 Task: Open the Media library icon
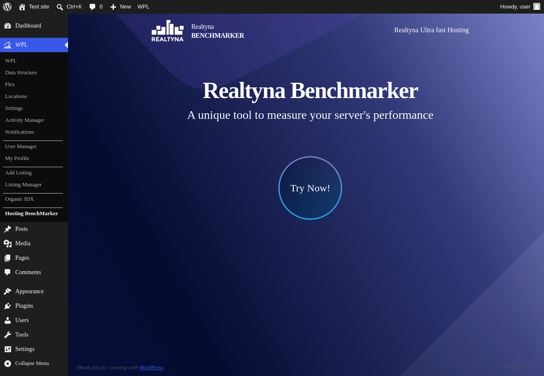pos(8,244)
